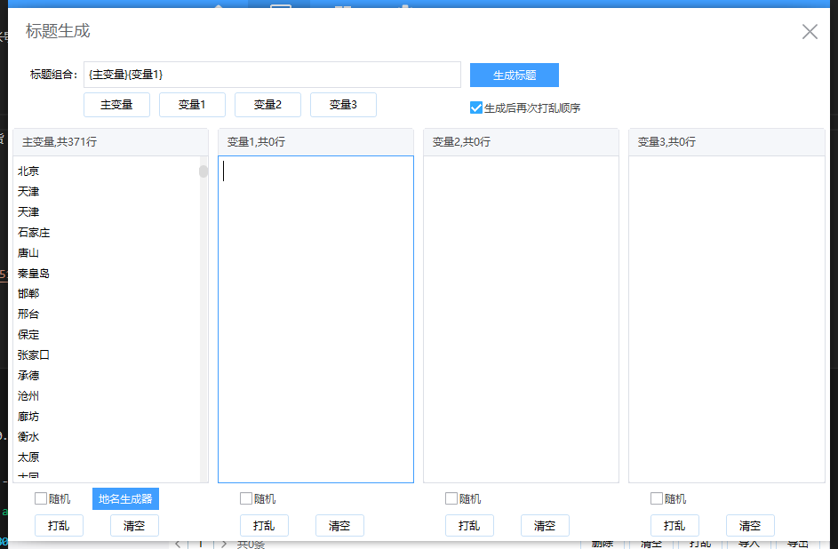Enable 随机 under the 变量1 column
Image resolution: width=838 pixels, height=549 pixels.
(x=244, y=498)
